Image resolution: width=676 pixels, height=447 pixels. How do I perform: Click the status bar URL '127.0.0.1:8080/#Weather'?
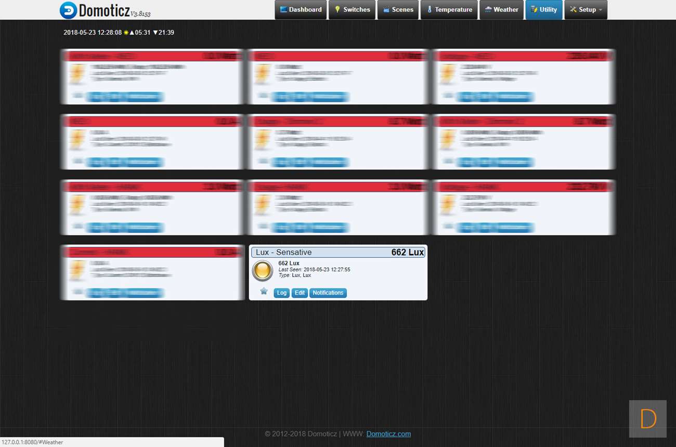(x=32, y=442)
